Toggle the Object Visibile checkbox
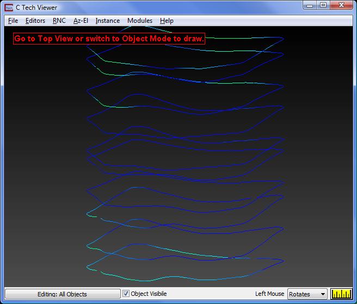Viewport: 357px width, 304px height. tap(126, 294)
